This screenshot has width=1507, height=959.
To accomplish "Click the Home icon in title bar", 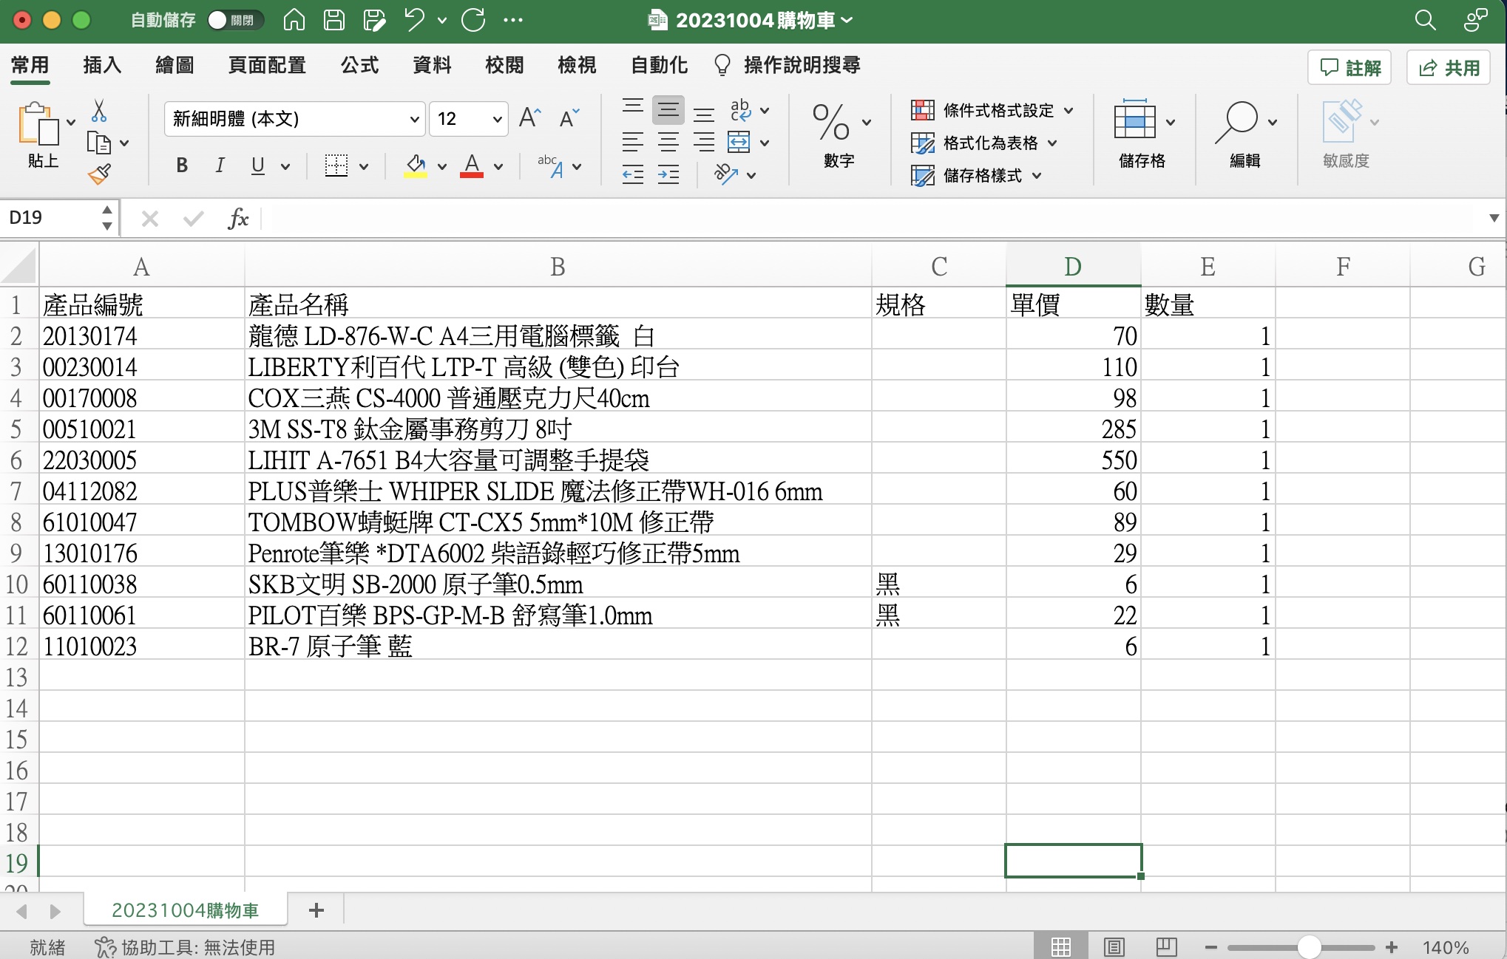I will coord(294,20).
